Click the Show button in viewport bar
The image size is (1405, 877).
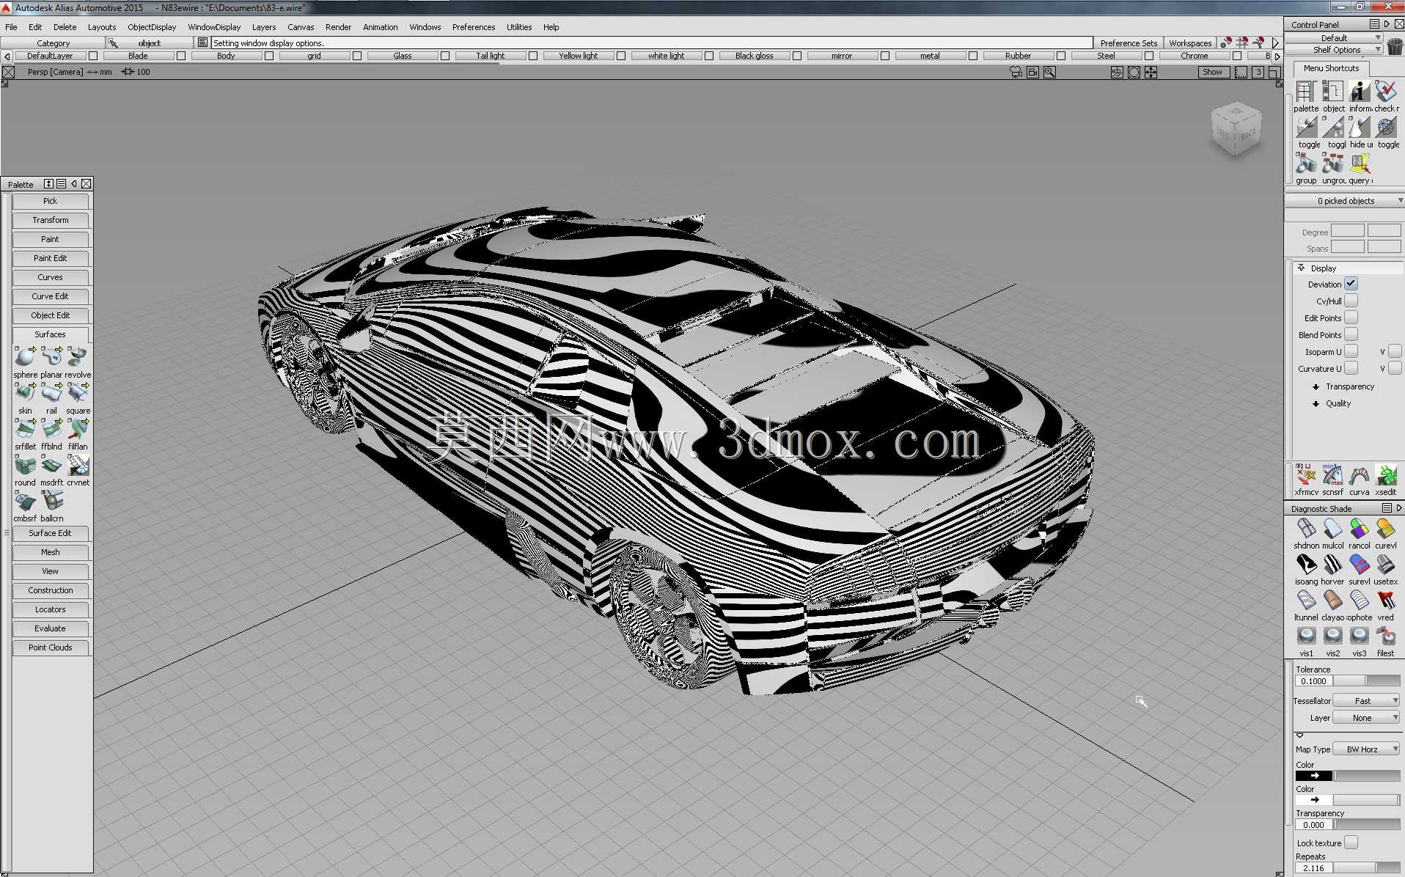click(x=1212, y=72)
